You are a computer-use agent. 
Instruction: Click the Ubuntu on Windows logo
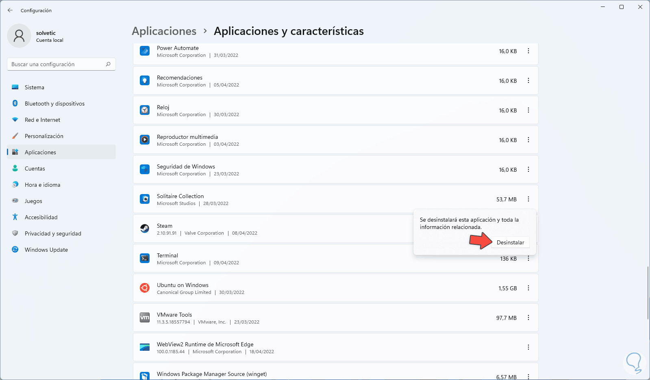pyautogui.click(x=145, y=288)
